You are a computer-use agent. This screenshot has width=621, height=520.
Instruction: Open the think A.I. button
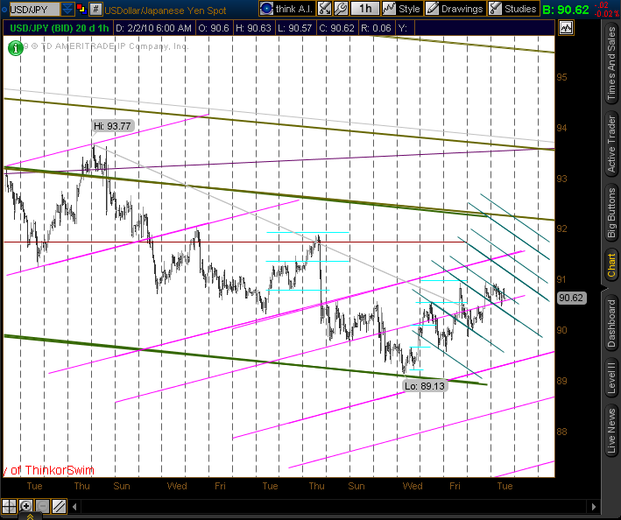(286, 8)
